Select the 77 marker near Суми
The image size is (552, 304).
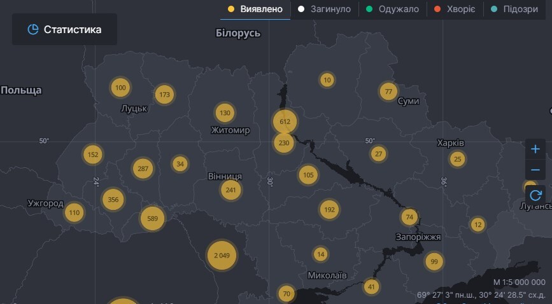coord(388,92)
